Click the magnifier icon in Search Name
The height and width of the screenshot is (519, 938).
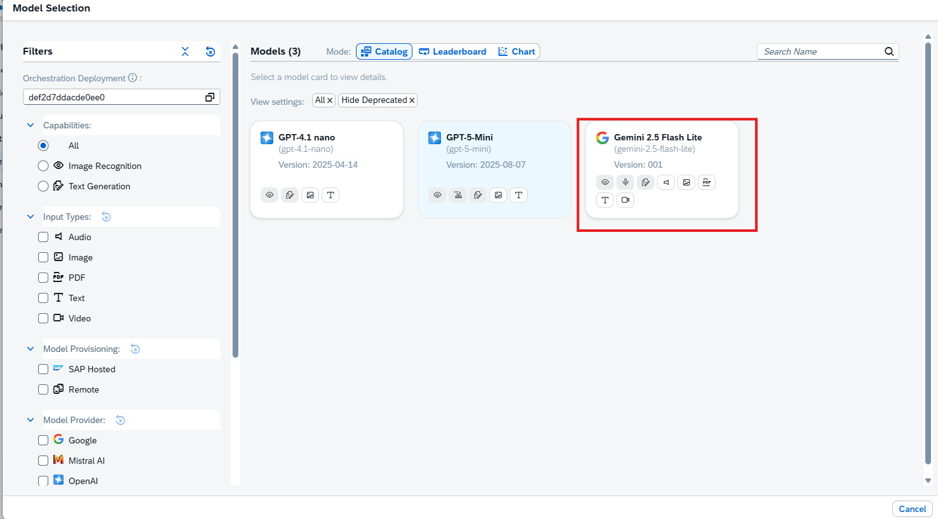point(889,51)
